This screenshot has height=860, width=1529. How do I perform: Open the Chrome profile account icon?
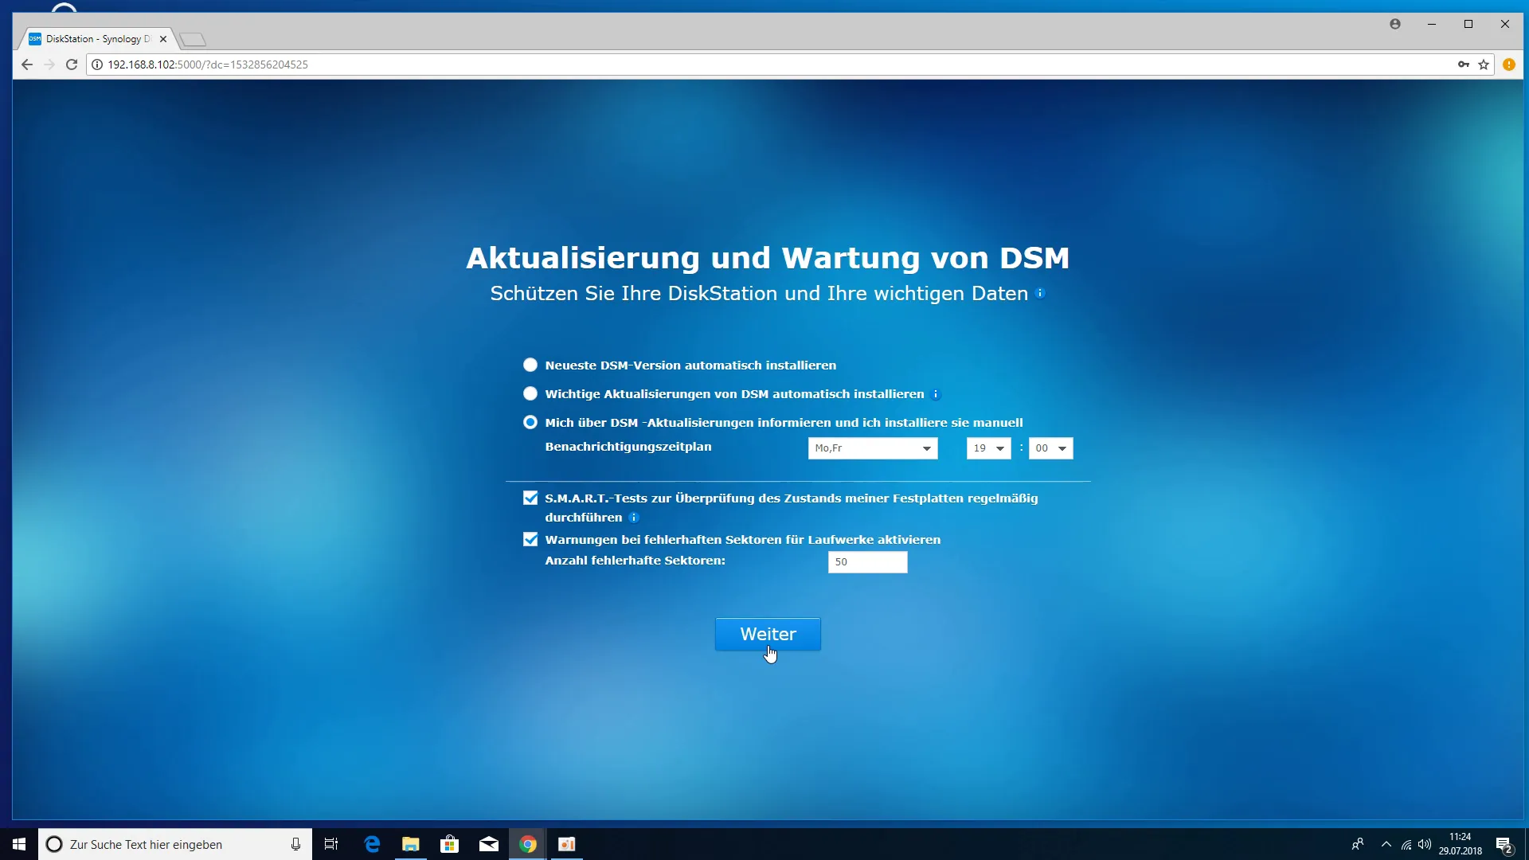(x=1395, y=24)
